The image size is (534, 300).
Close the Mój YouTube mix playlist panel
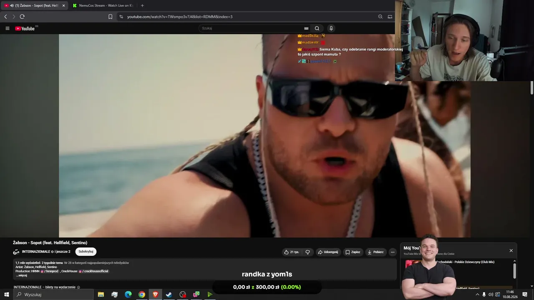pos(511,250)
